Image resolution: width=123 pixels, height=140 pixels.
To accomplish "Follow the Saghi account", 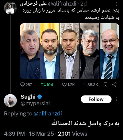I will [x=96, y=99].
